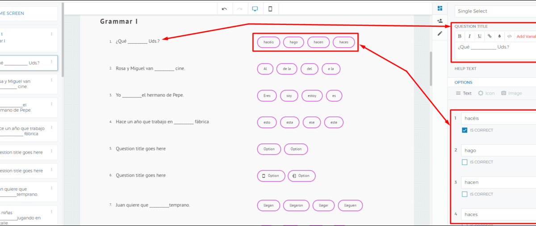Underline the question title text
The width and height of the screenshot is (536, 226).
[x=480, y=36]
